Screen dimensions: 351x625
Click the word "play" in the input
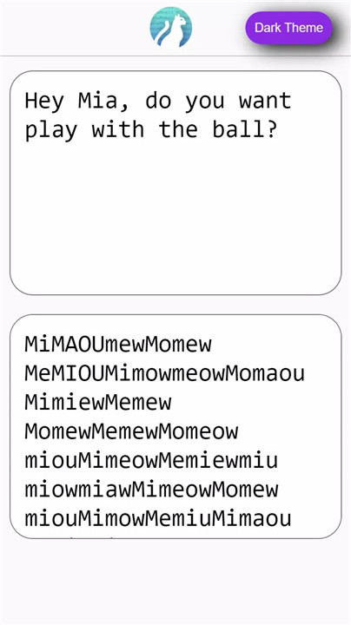click(x=51, y=131)
